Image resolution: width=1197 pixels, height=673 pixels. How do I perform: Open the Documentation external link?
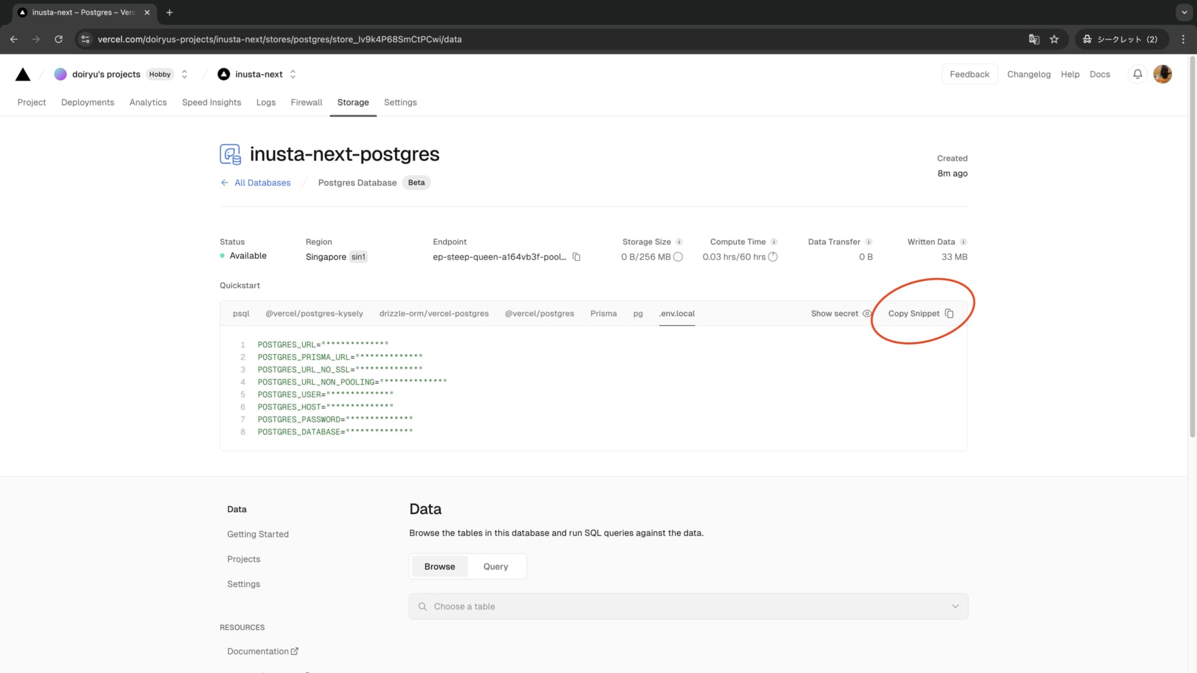pos(262,651)
